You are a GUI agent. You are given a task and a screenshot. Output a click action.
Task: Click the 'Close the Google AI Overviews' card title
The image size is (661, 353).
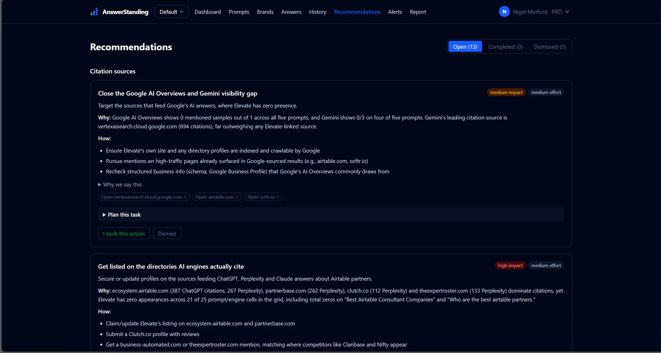(x=177, y=93)
